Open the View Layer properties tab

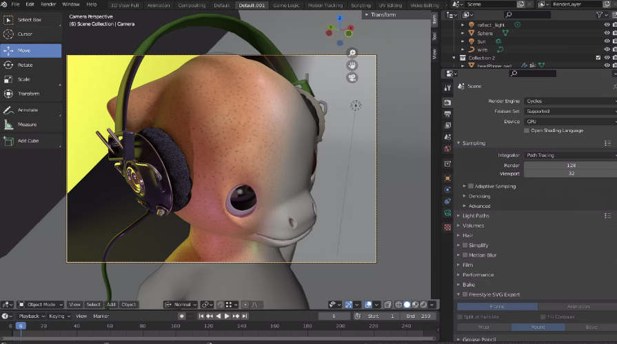pos(447,126)
